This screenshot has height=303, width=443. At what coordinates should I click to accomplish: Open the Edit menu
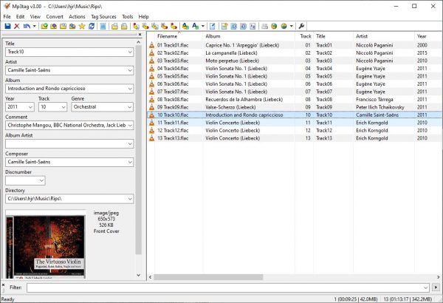pos(21,17)
